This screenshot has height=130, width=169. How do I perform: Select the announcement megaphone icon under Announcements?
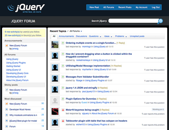pyautogui.click(x=7, y=46)
